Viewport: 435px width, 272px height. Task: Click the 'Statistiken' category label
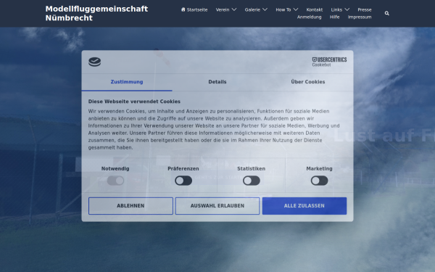252,169
